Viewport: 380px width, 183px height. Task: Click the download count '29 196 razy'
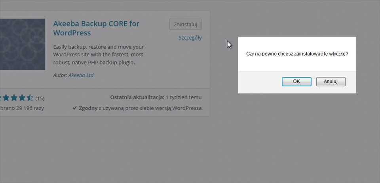pyautogui.click(x=30, y=108)
